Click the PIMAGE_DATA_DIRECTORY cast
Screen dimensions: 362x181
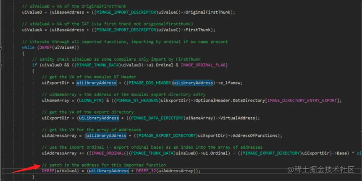157,118
